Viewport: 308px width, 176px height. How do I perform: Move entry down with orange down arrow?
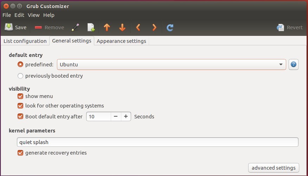point(122,27)
